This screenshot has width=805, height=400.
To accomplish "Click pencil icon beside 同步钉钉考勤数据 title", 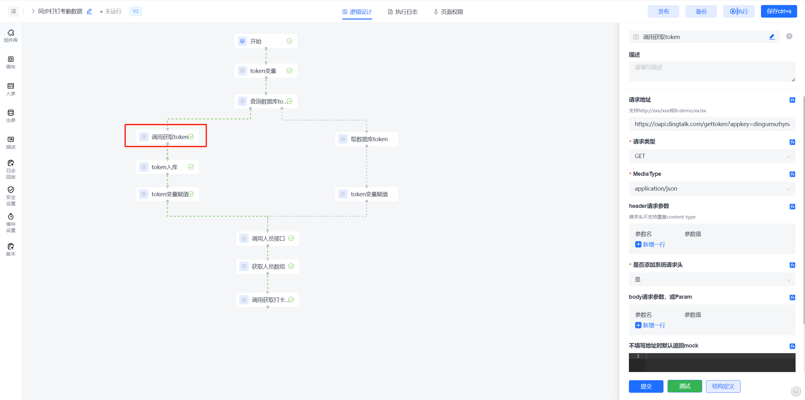I will 89,11.
